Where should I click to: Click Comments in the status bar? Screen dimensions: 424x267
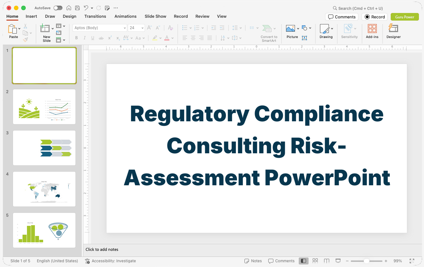[281, 261]
